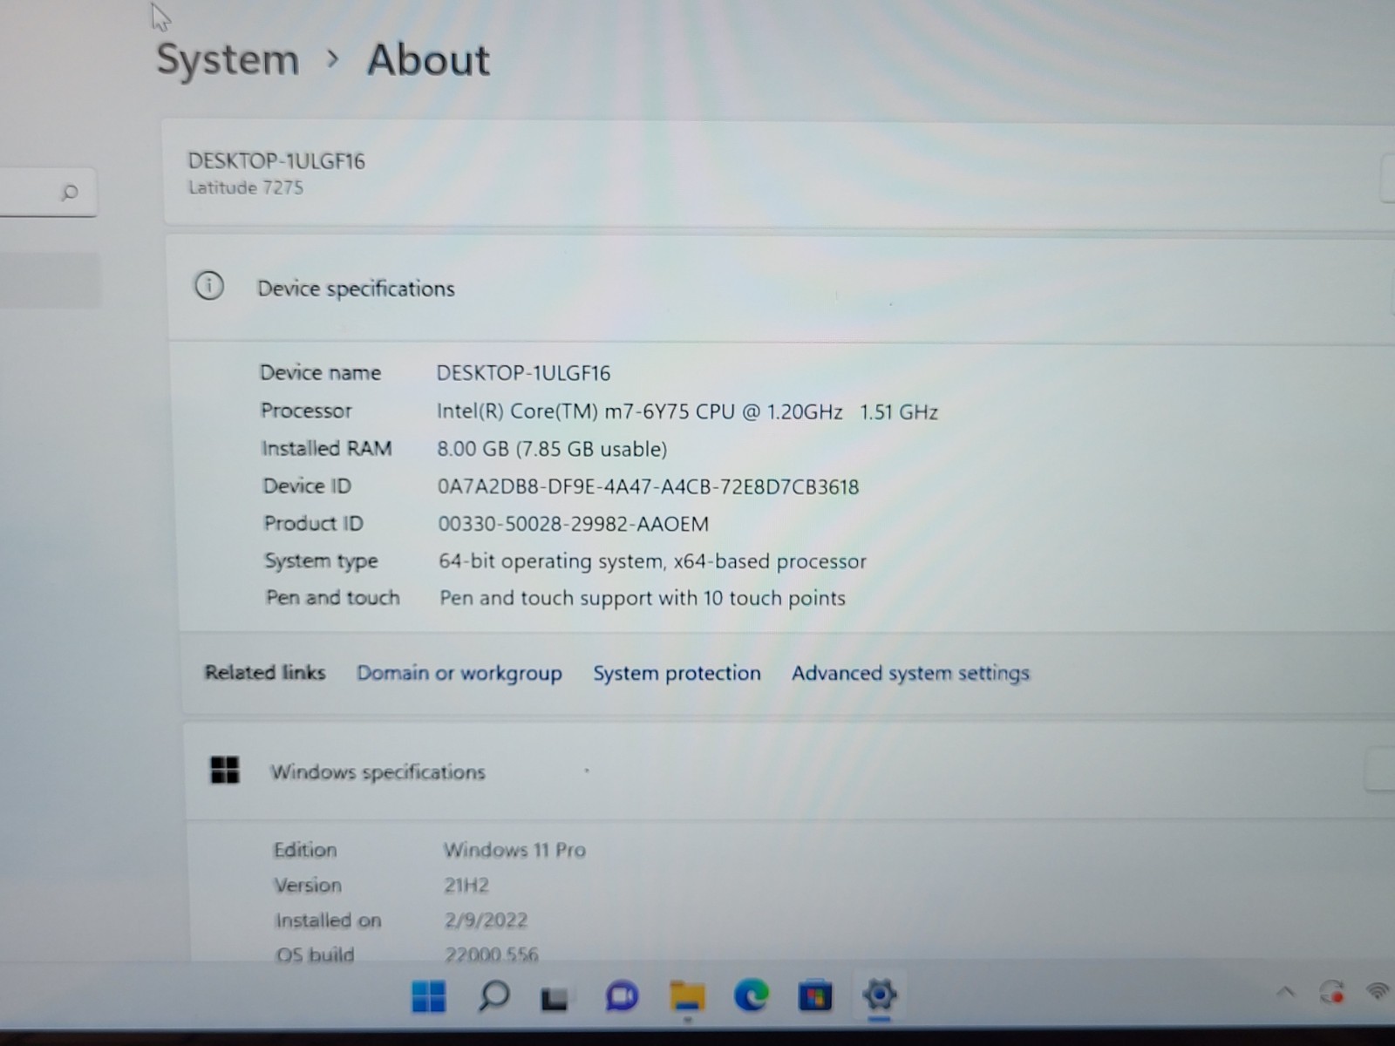Image resolution: width=1395 pixels, height=1046 pixels.
Task: Select the version 21H2 value
Action: 466,885
